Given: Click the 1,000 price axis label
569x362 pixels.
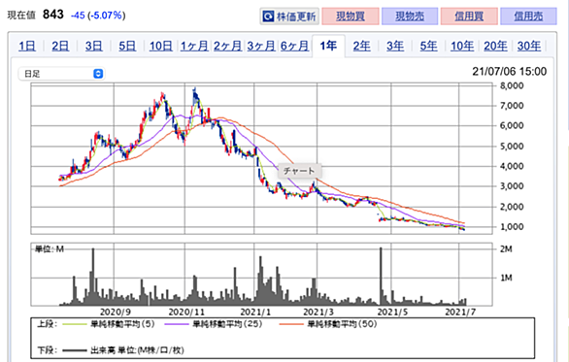Looking at the screenshot, I should 512,227.
